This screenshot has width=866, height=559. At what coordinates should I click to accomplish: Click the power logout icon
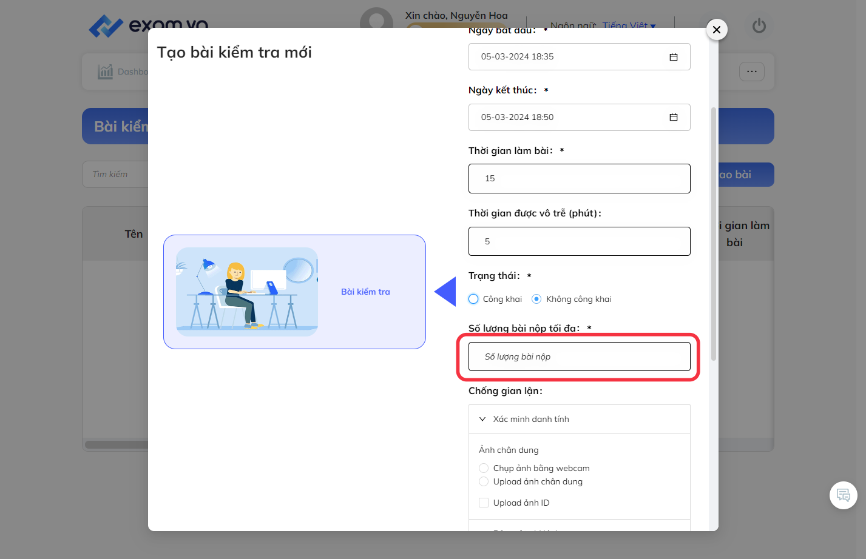[759, 26]
